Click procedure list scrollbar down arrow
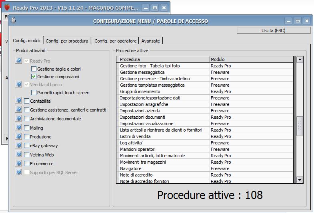The height and width of the screenshot is (213, 314). (x=300, y=180)
